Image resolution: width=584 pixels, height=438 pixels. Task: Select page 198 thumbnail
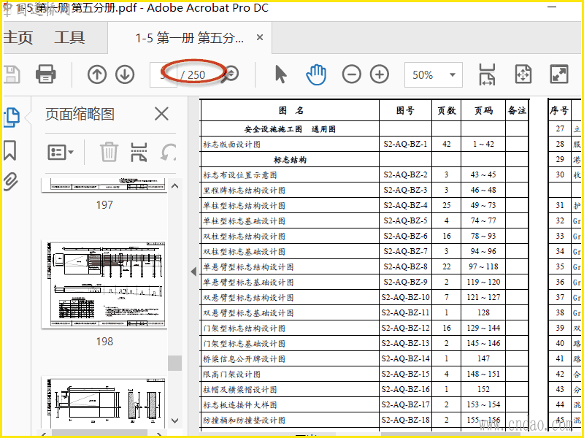104,285
